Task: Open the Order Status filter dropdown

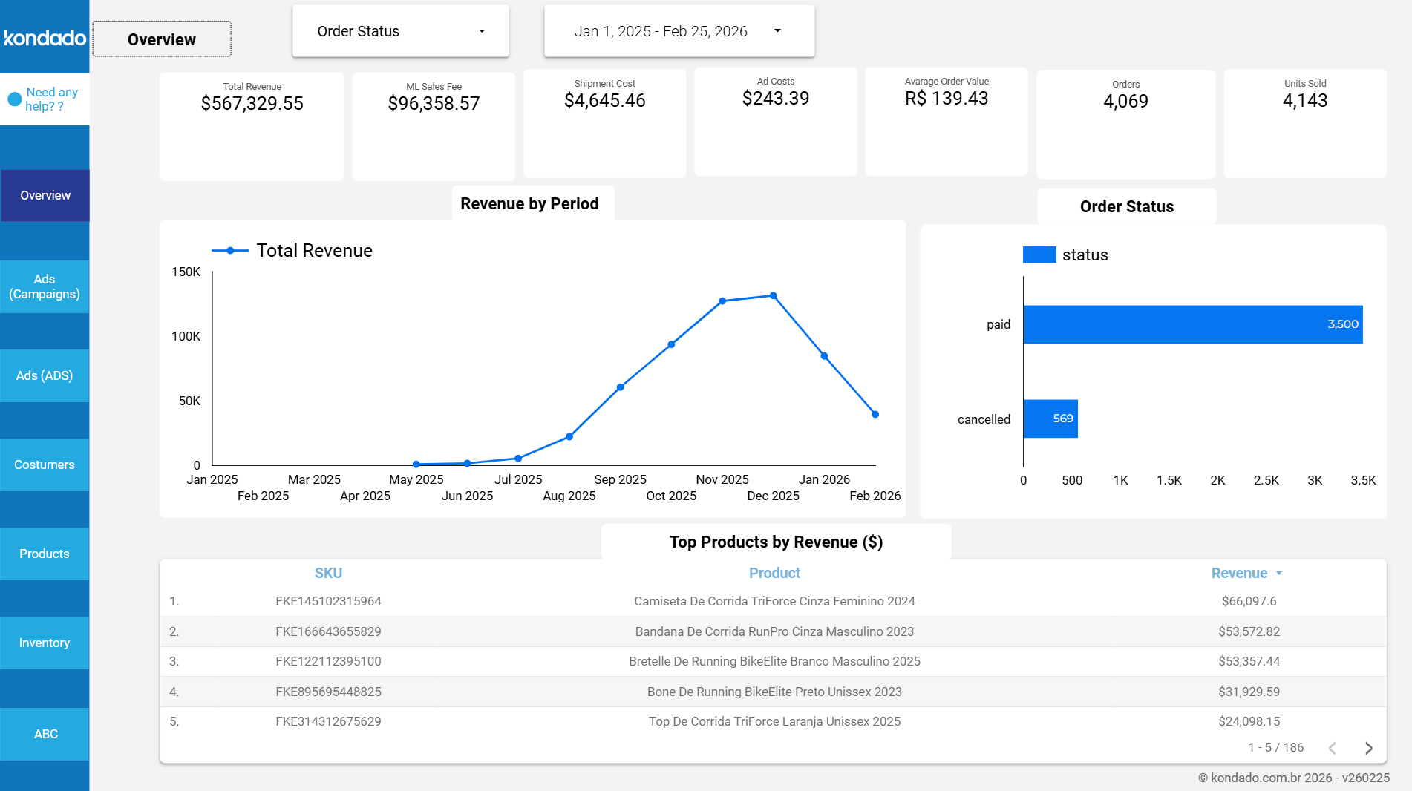Action: pyautogui.click(x=400, y=30)
